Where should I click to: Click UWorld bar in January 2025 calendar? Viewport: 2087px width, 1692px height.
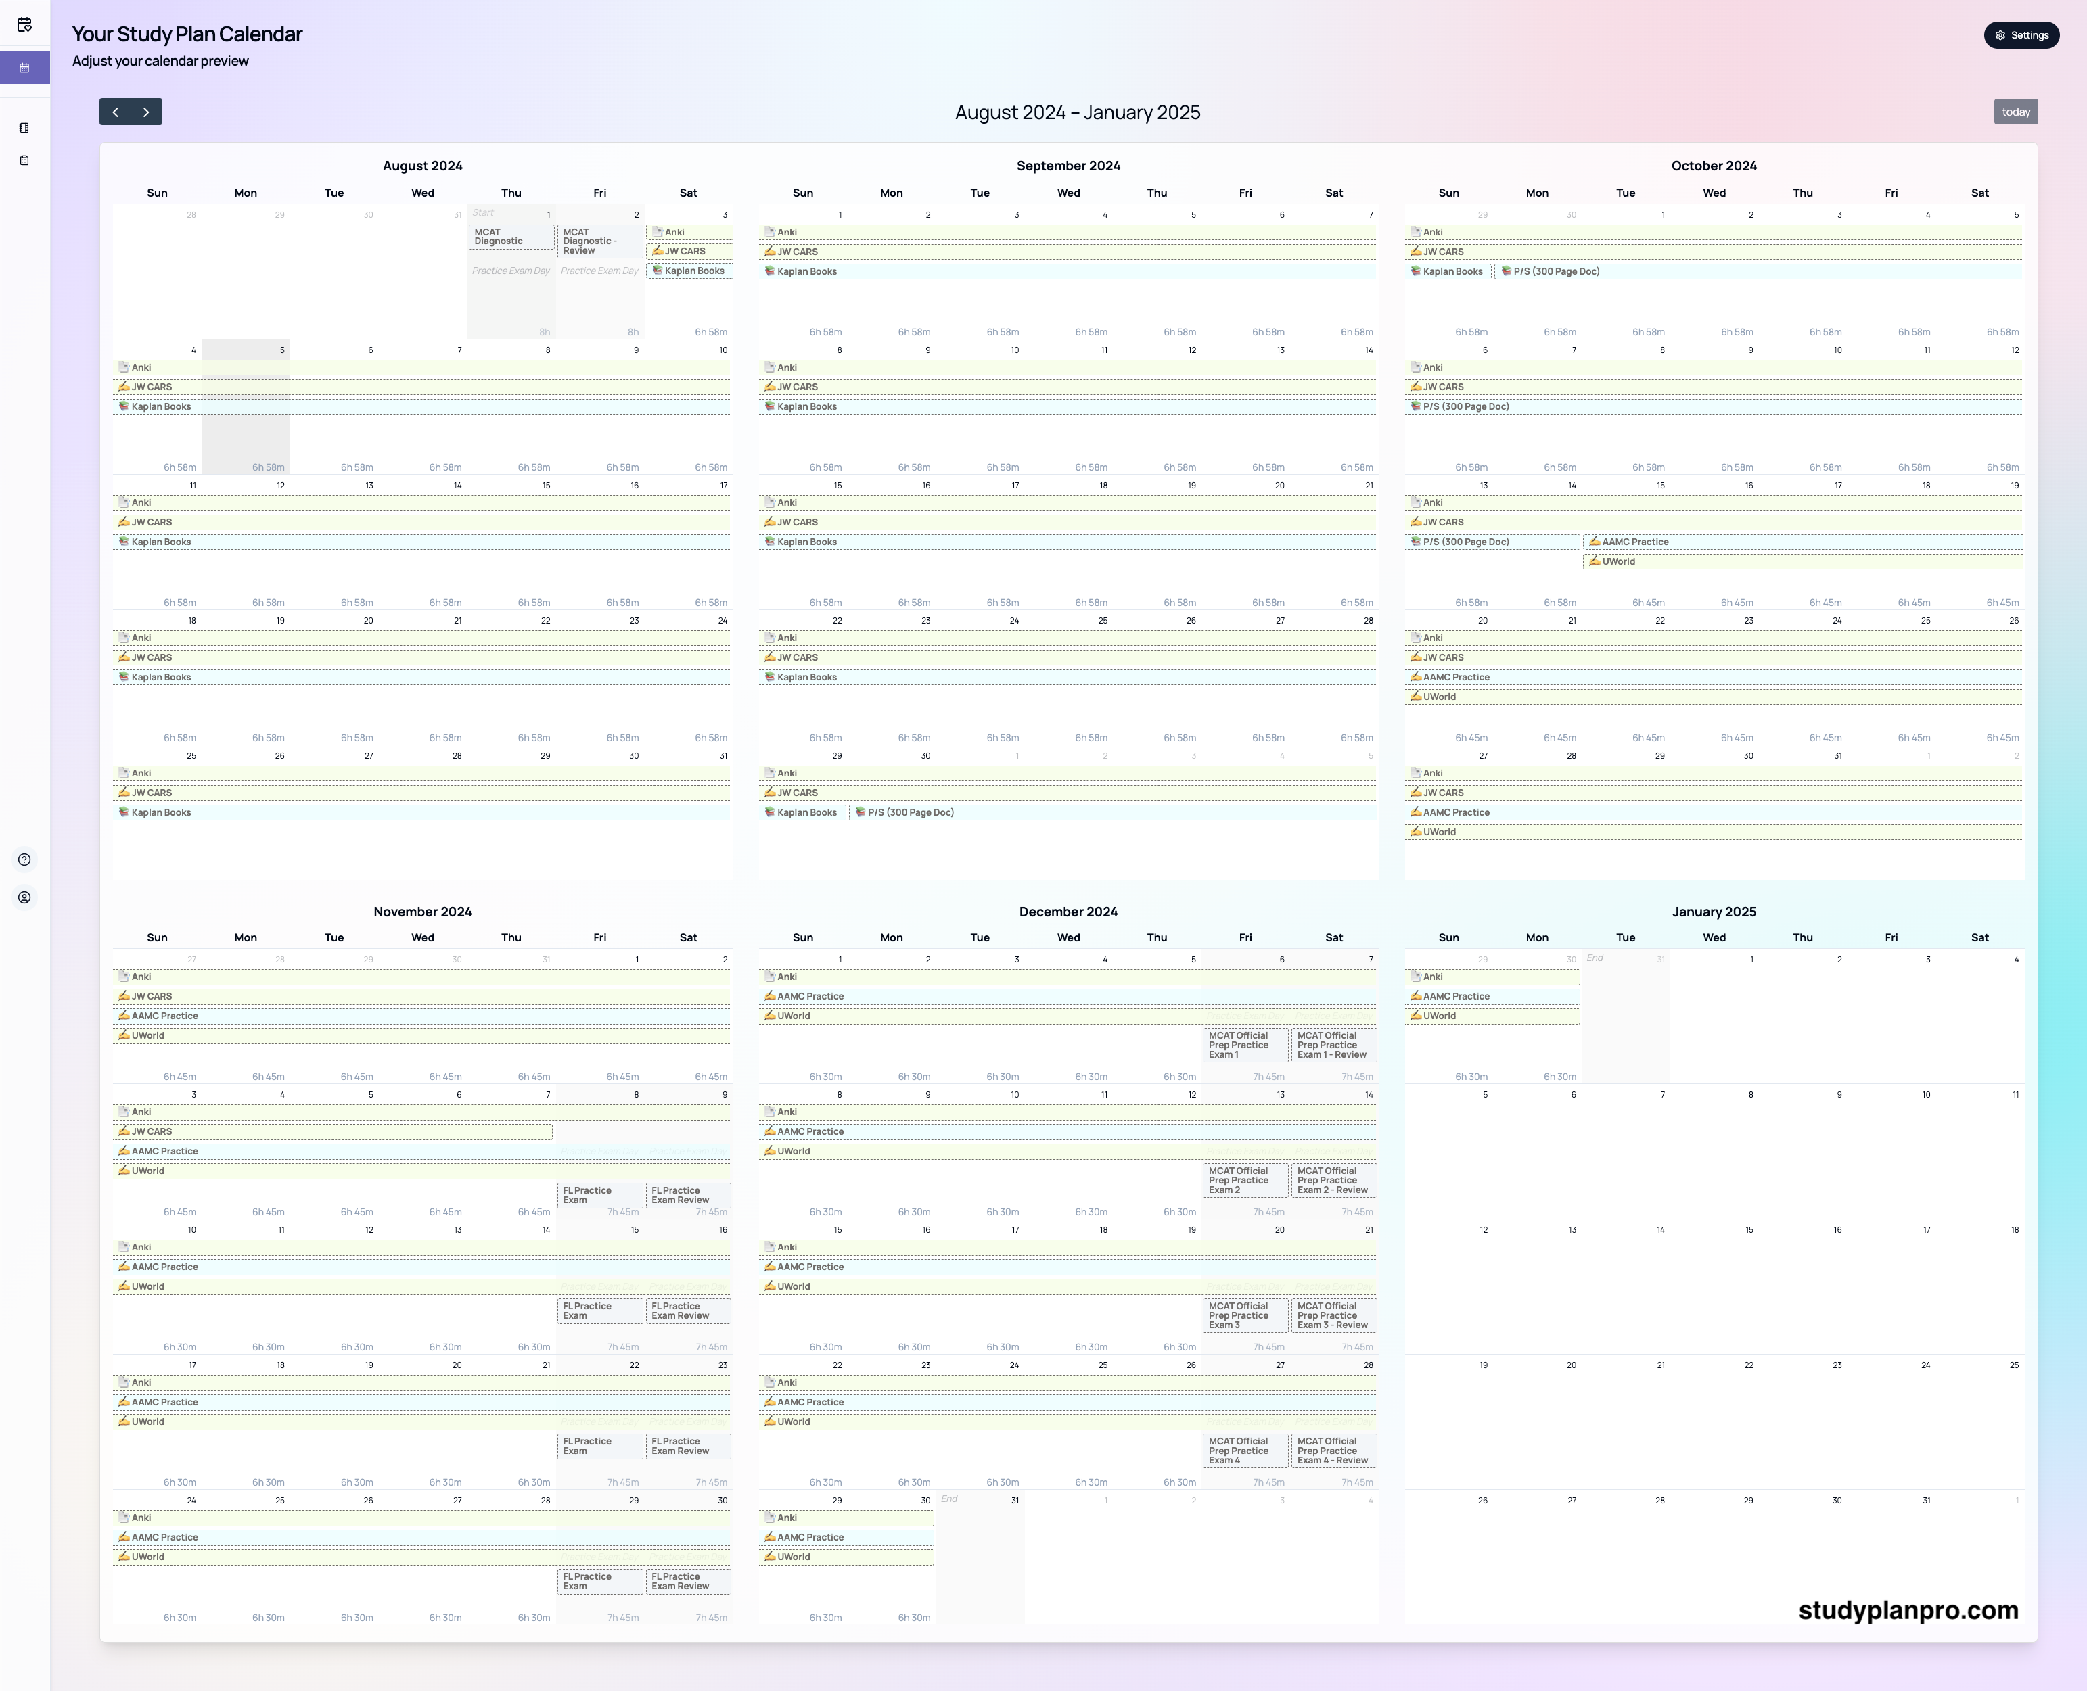coord(1492,1016)
